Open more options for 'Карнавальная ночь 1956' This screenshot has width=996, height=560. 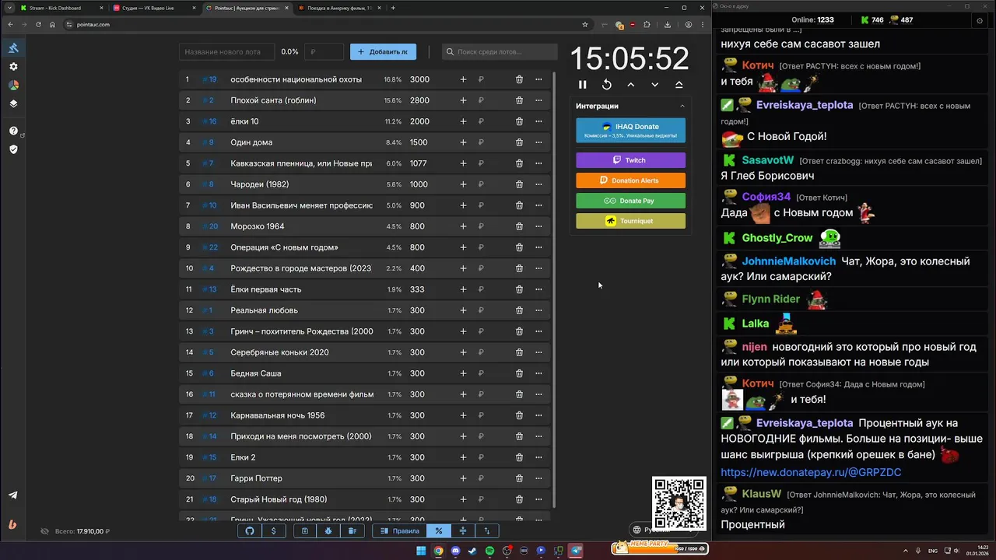point(538,415)
